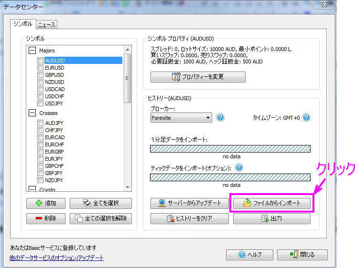
Task: Select the シンボル tab
Action: click(23, 24)
